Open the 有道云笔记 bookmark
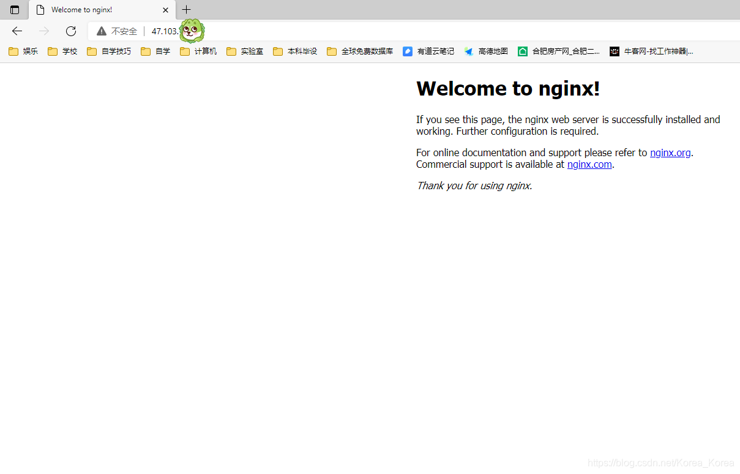This screenshot has width=740, height=474. click(x=428, y=51)
